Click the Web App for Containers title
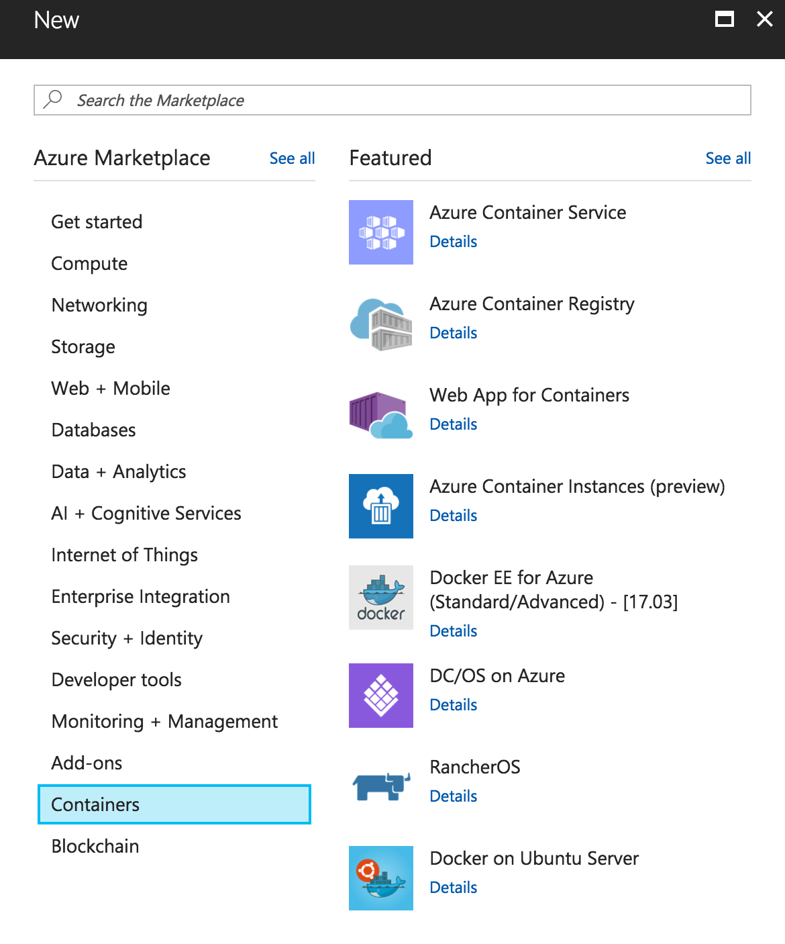Viewport: 785px width, 944px height. click(x=529, y=395)
